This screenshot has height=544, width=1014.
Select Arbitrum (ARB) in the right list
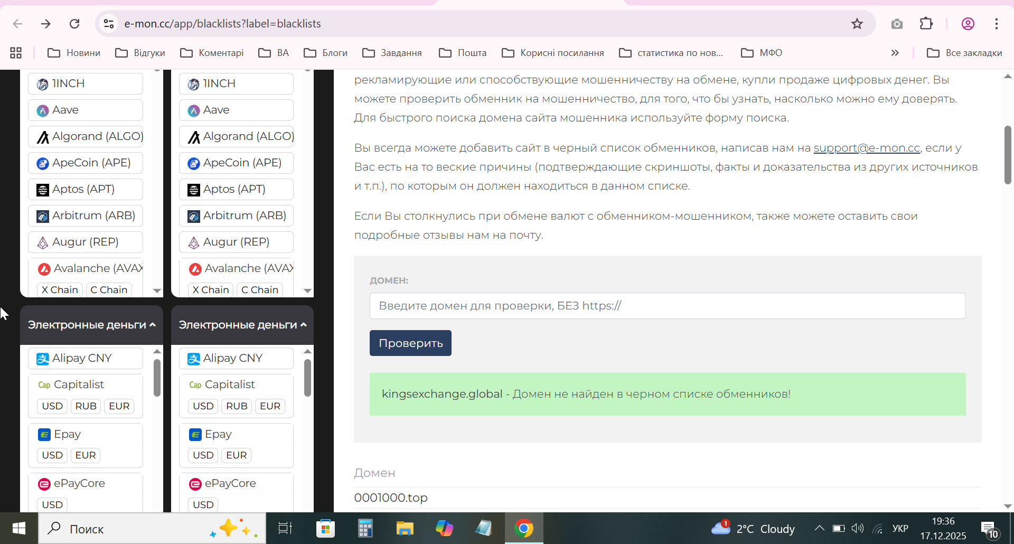pyautogui.click(x=236, y=215)
